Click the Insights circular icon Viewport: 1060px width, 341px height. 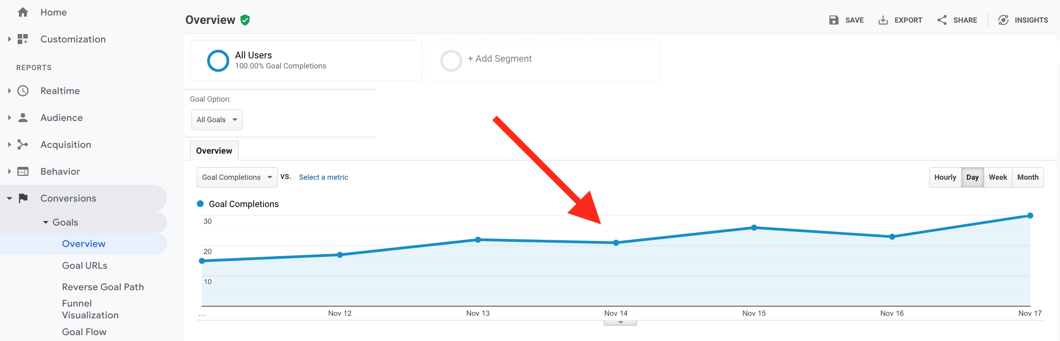tap(1003, 20)
